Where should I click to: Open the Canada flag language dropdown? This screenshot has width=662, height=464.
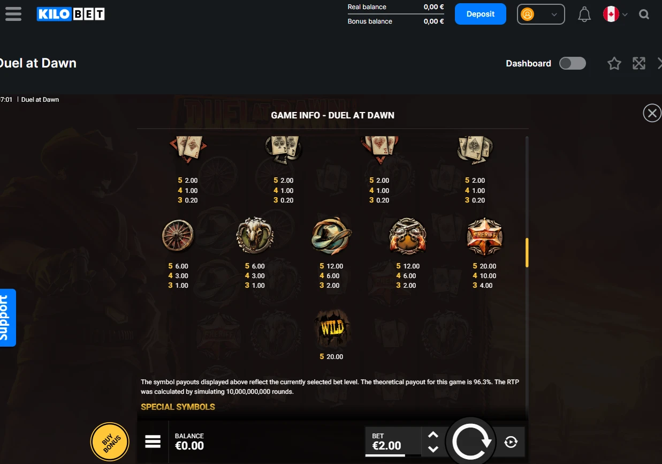click(x=615, y=14)
